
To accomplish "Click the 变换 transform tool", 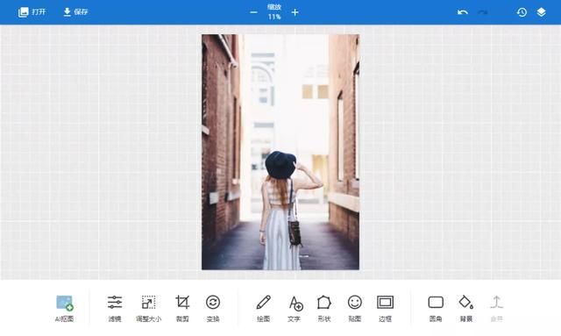I will point(213,308).
